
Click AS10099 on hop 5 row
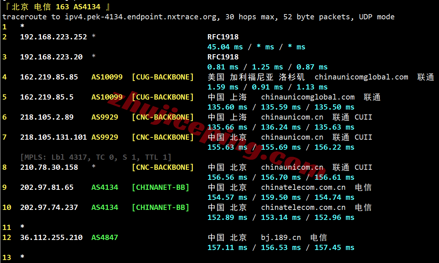[x=107, y=97]
